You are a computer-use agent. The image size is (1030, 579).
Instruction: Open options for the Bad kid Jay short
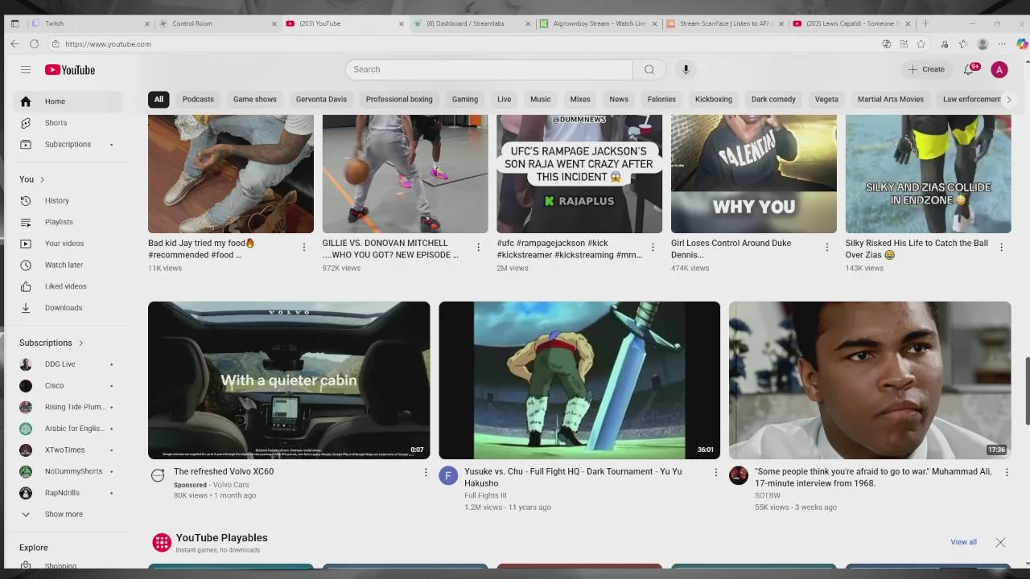[303, 247]
